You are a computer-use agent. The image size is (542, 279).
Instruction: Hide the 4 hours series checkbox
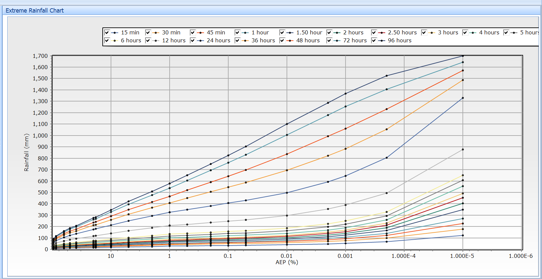pyautogui.click(x=465, y=32)
